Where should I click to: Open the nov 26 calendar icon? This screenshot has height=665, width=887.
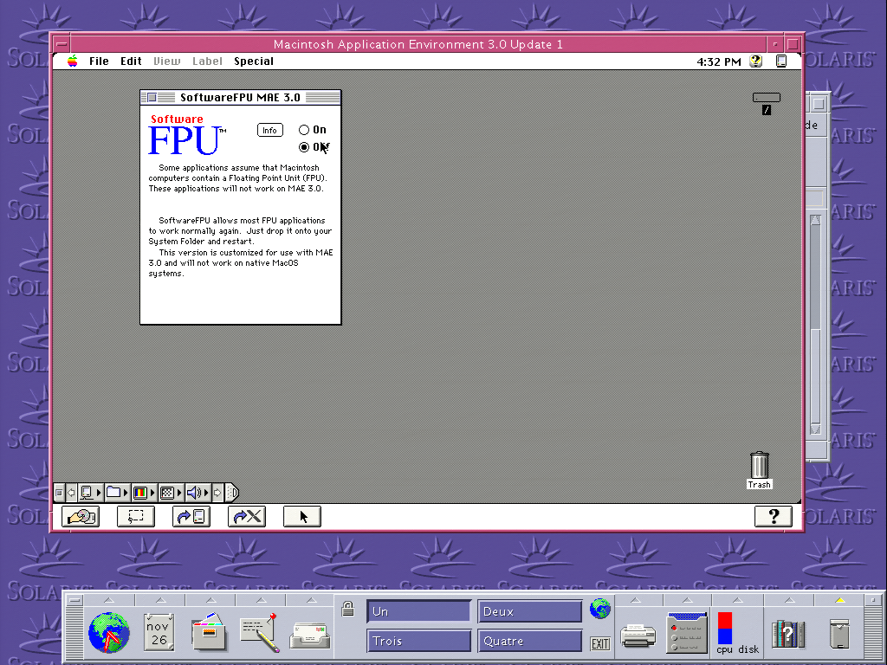tap(159, 632)
